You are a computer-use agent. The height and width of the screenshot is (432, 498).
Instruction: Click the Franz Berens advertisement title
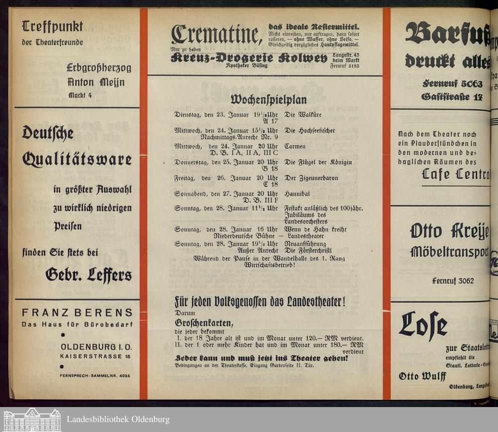coord(77,313)
